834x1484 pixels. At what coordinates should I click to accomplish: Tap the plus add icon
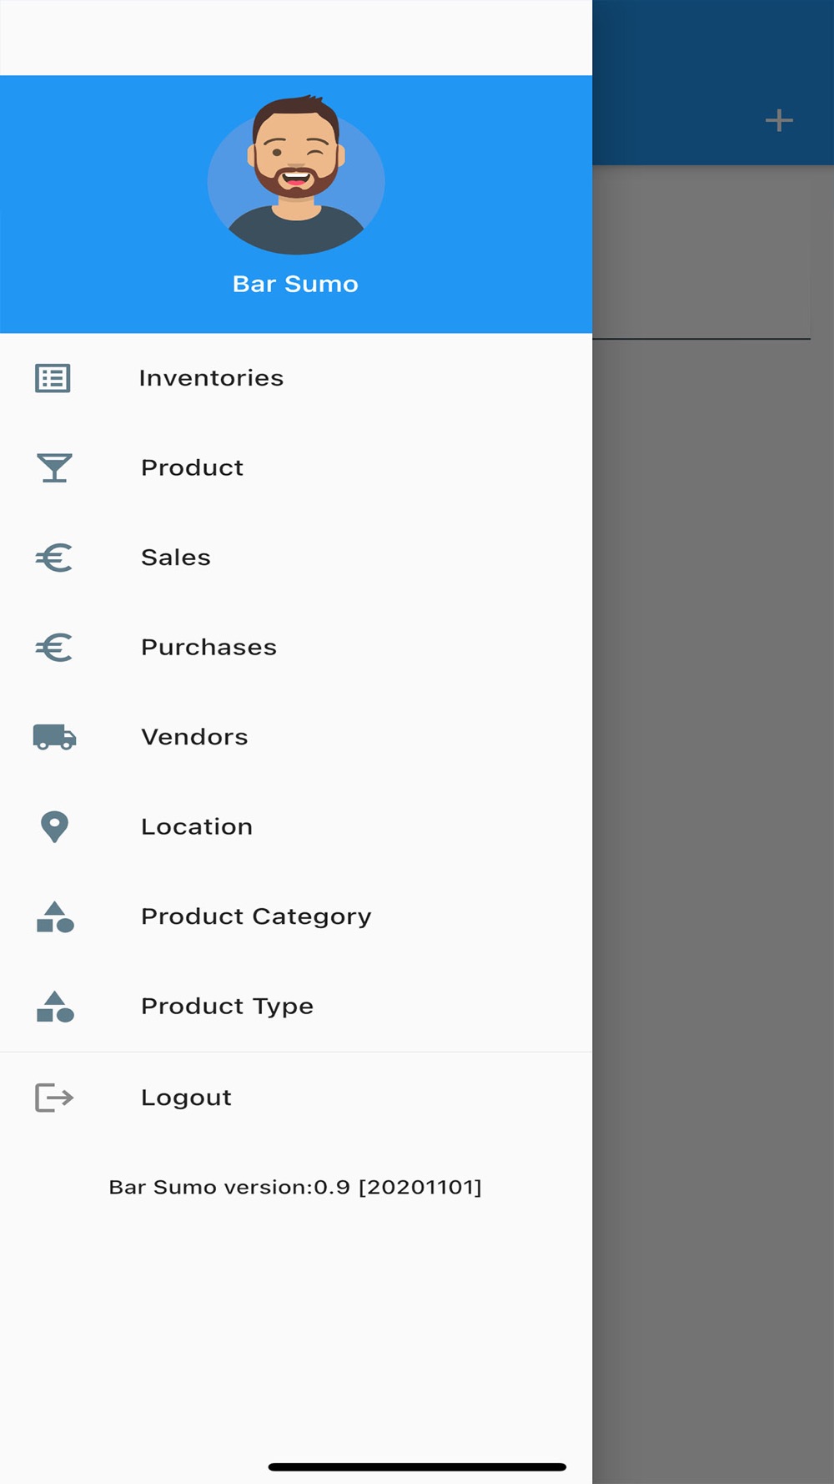(779, 120)
